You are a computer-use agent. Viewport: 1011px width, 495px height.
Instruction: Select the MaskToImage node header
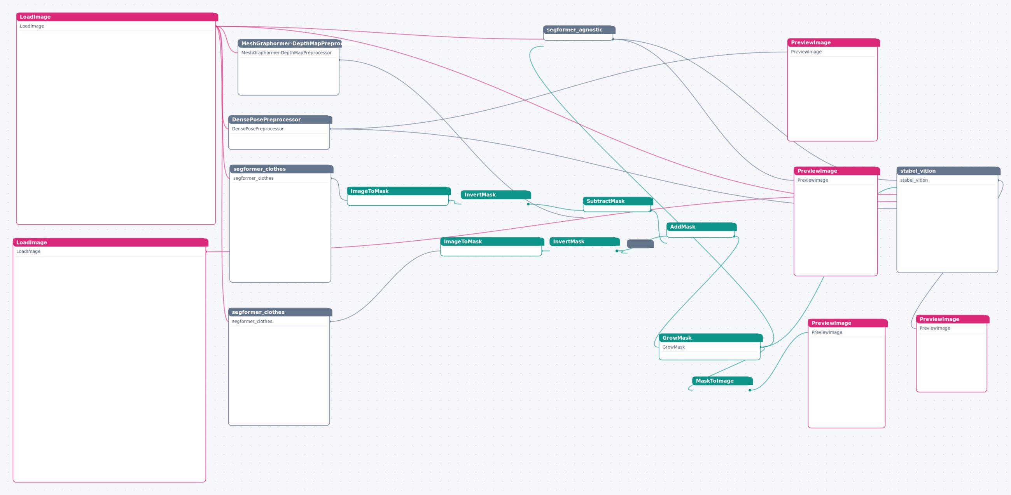pyautogui.click(x=722, y=381)
